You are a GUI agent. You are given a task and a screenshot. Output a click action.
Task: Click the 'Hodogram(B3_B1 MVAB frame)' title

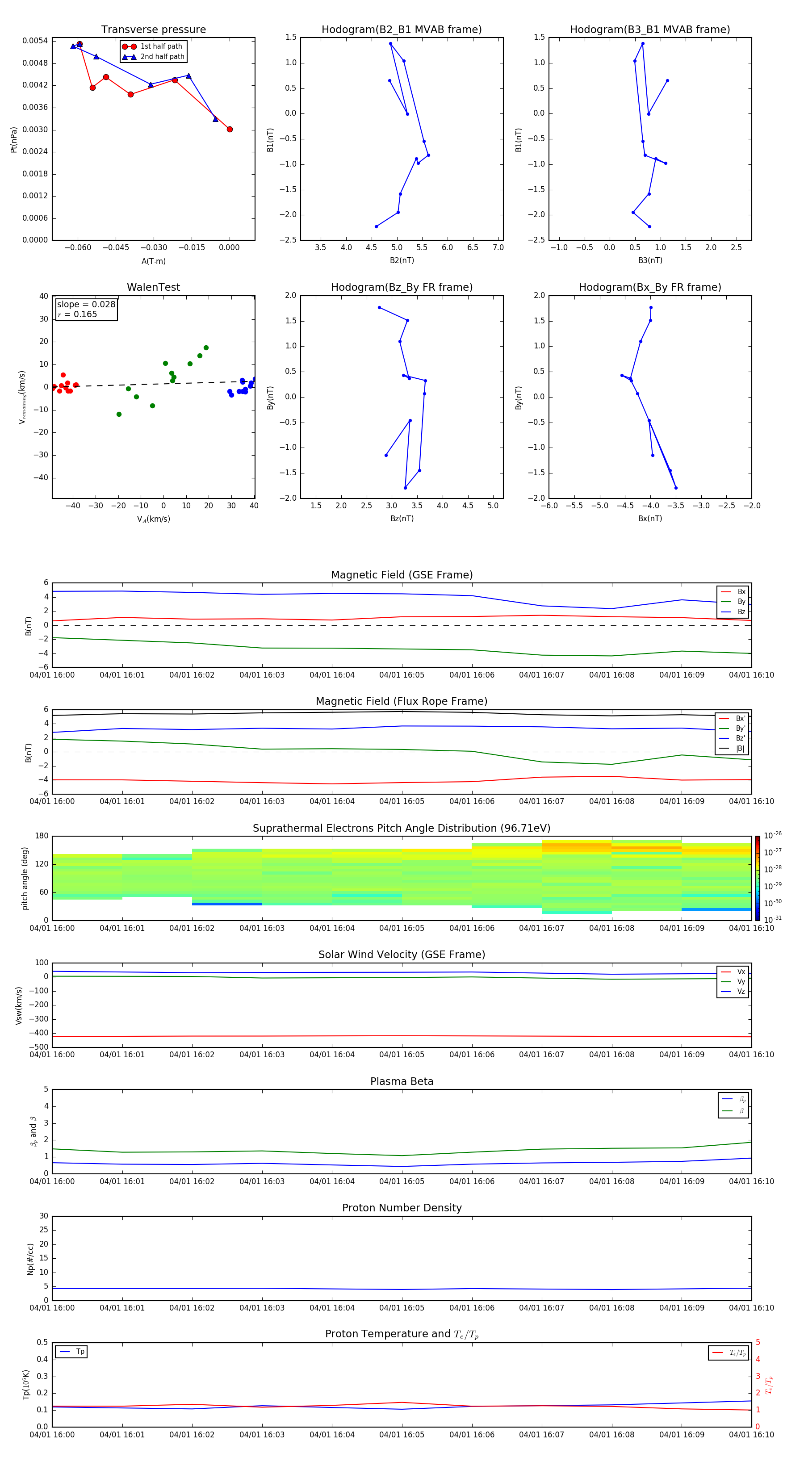click(650, 30)
